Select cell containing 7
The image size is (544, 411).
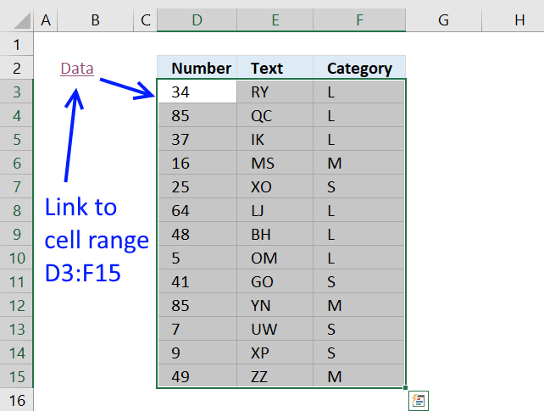click(197, 329)
